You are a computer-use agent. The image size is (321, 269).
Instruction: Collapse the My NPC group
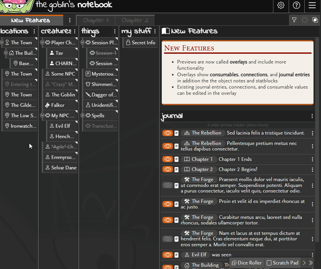coord(42,116)
